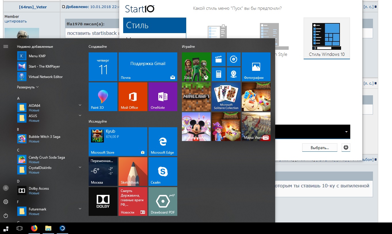The height and width of the screenshot is (234, 392).
Task: Expand the Start menu hamburger navigation
Action: coord(6,46)
